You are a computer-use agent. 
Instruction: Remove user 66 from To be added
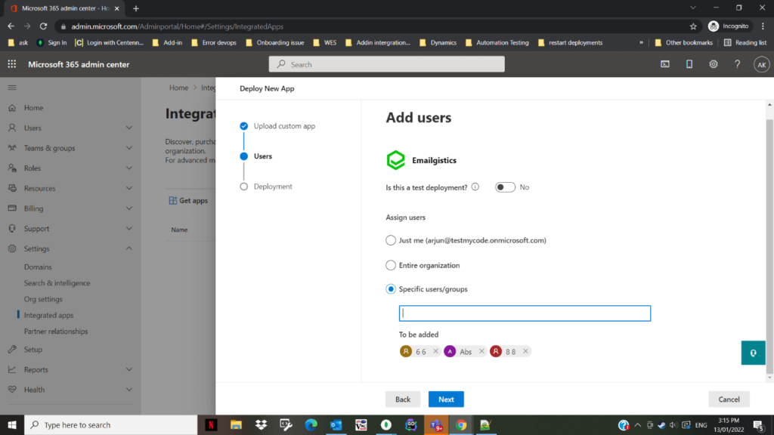click(x=435, y=351)
